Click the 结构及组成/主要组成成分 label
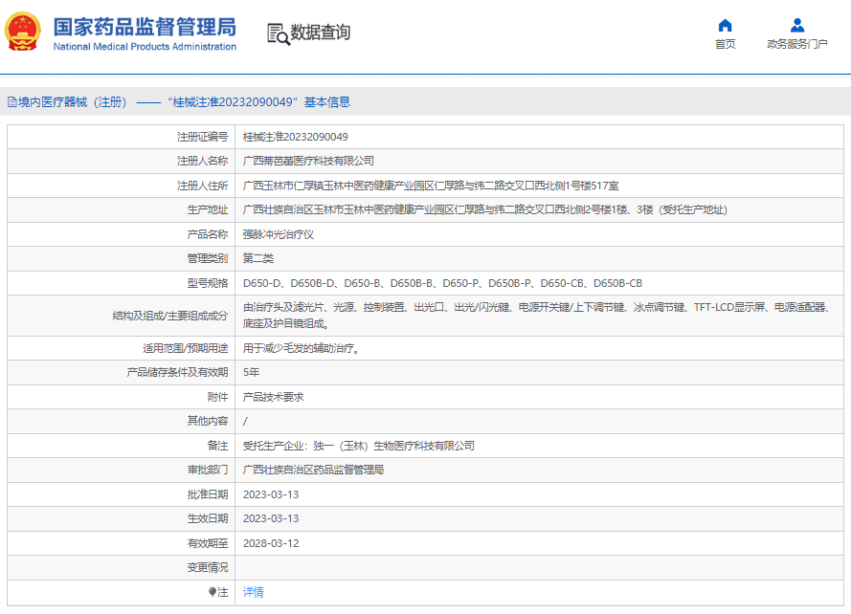851x614 pixels. coord(170,316)
